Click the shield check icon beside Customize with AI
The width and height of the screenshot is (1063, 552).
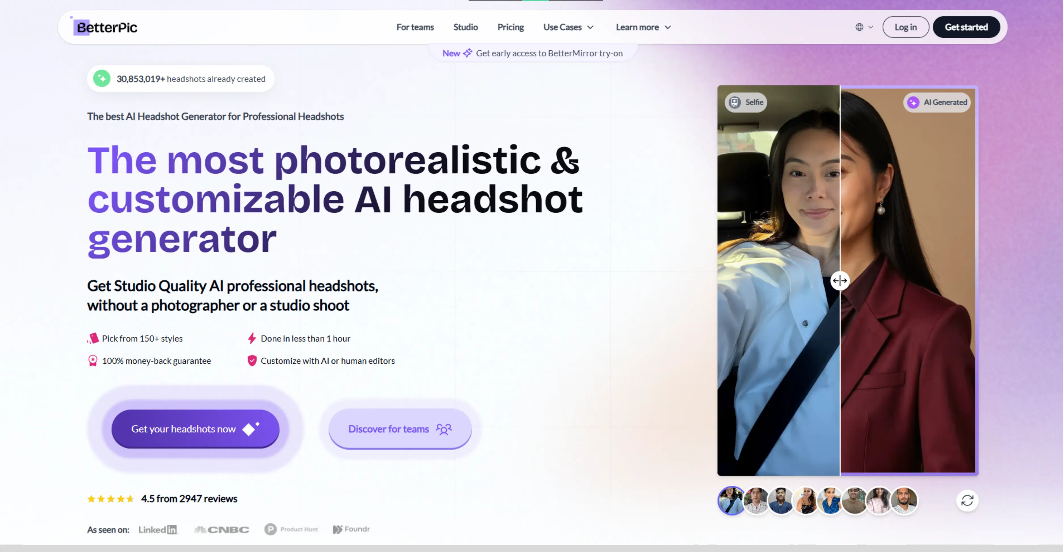(x=252, y=361)
